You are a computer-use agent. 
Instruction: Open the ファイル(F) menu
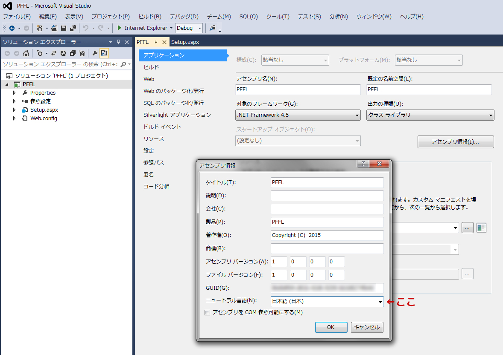[x=17, y=16]
